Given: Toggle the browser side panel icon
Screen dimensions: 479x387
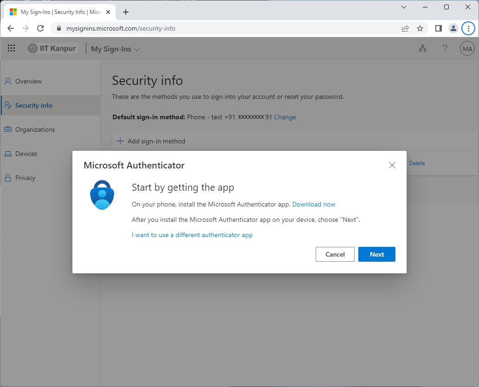Looking at the screenshot, I should [x=438, y=28].
